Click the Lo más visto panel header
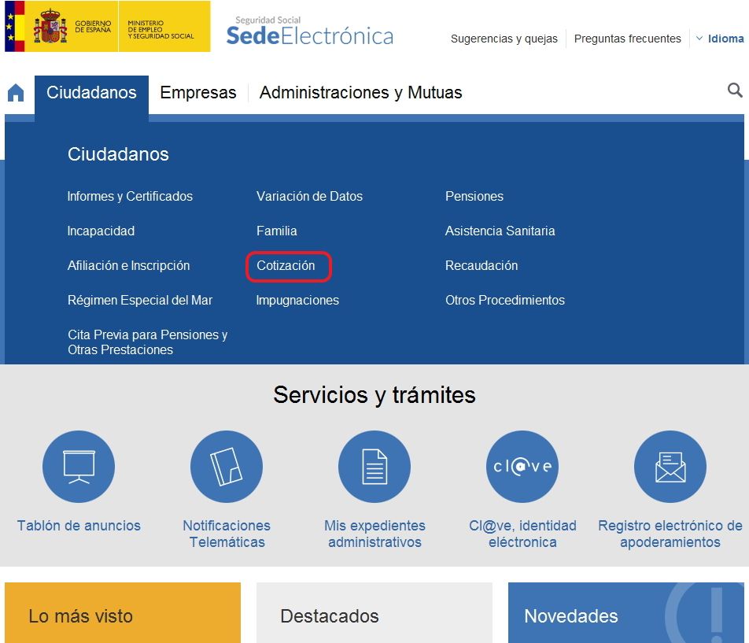The width and height of the screenshot is (749, 643). [x=79, y=616]
